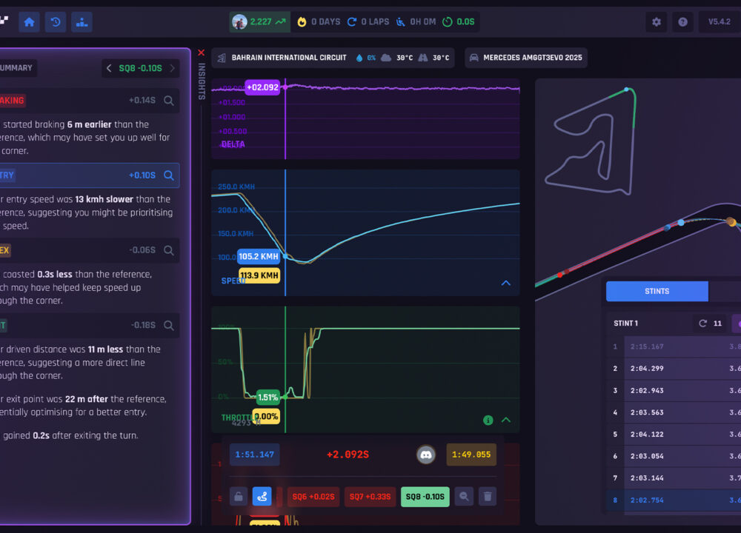
Task: Delete the lap using the trash icon
Action: (x=488, y=497)
